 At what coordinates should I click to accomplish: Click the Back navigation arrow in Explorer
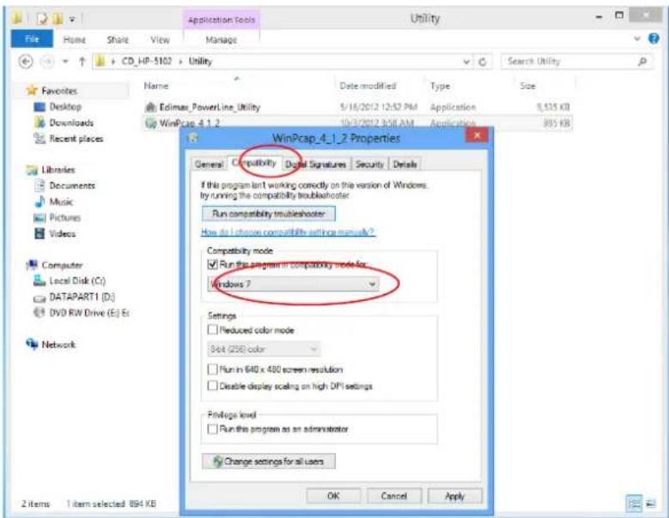coord(26,62)
